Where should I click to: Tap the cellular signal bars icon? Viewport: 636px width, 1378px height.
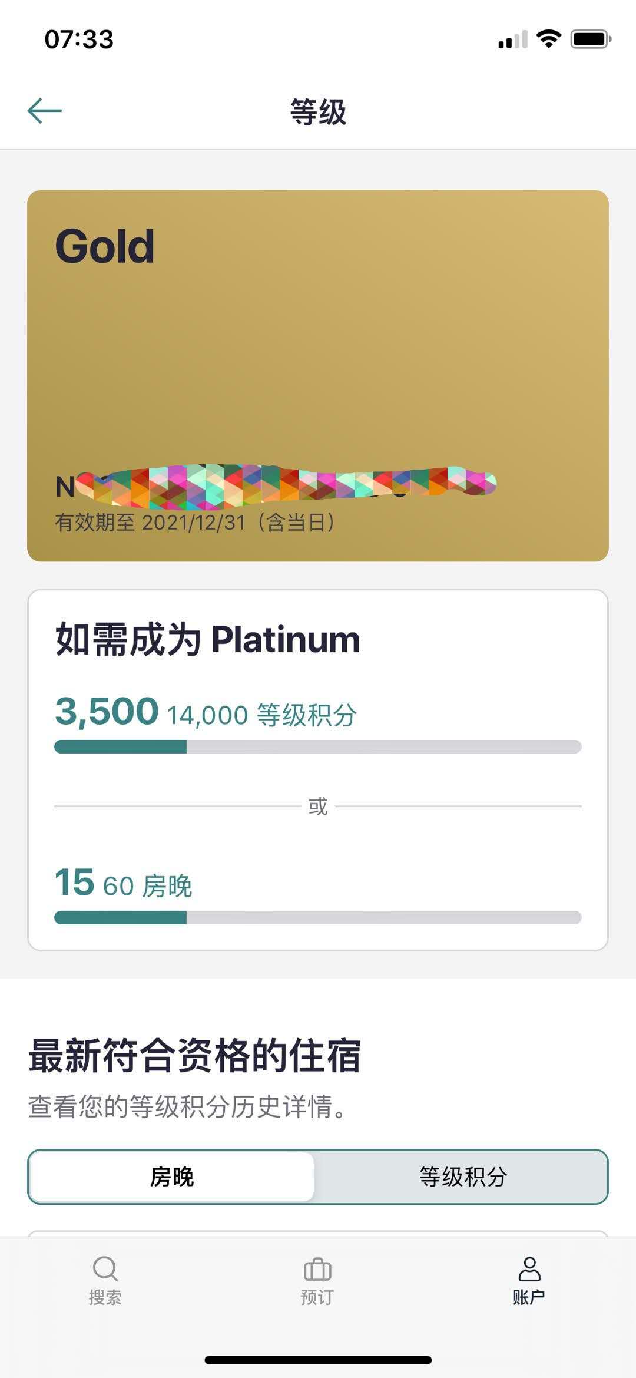coord(512,40)
